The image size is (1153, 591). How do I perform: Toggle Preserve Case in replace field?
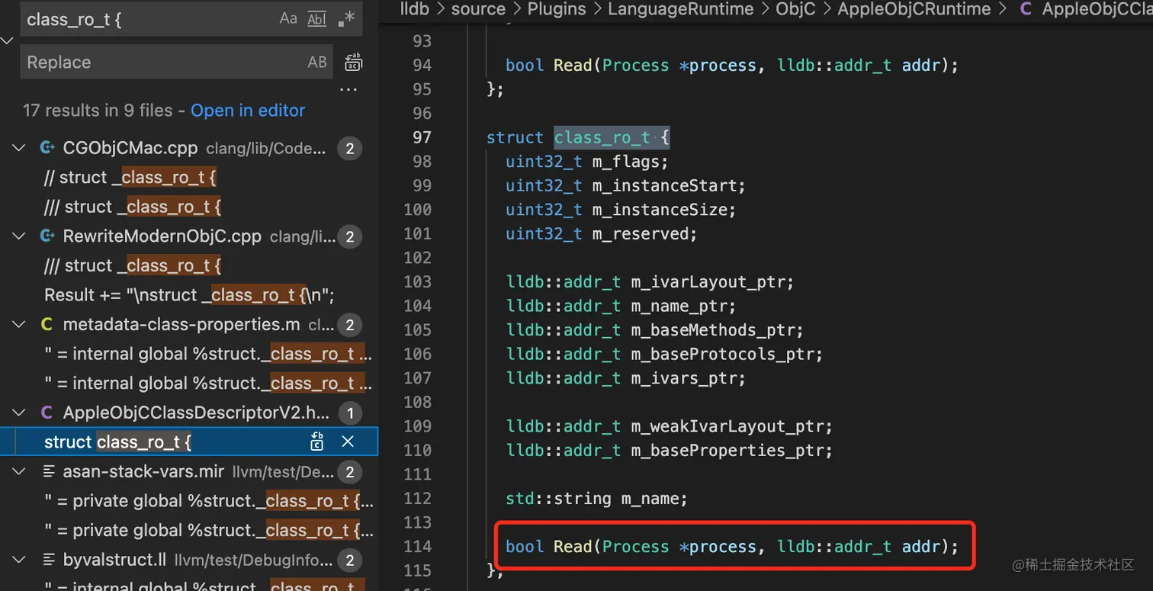[317, 63]
